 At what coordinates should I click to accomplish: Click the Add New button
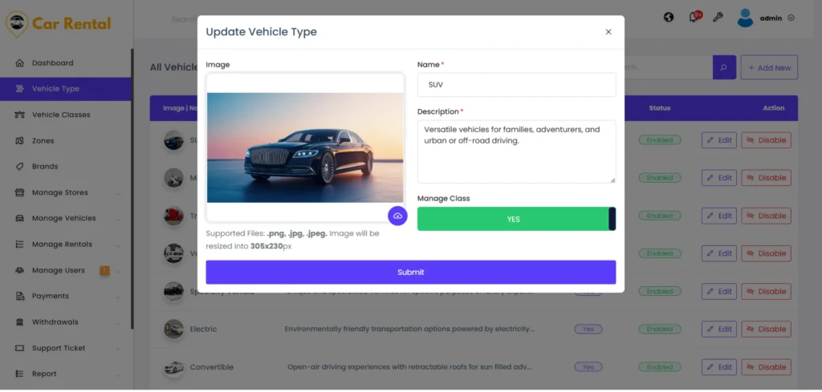click(x=768, y=67)
